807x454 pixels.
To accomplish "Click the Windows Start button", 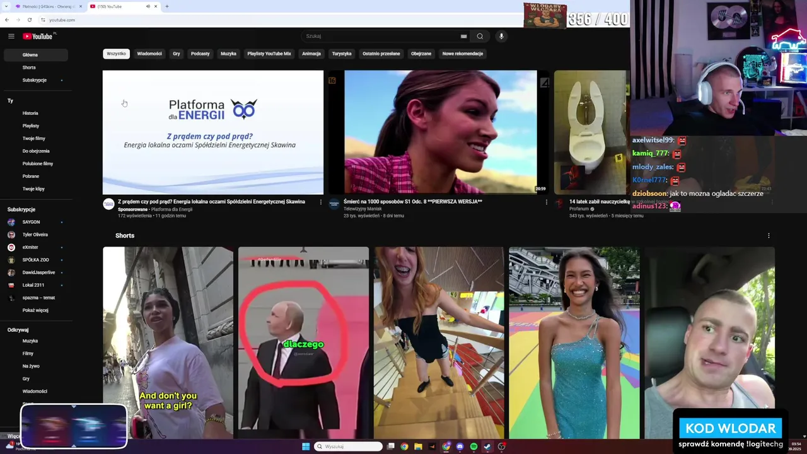I will point(306,446).
